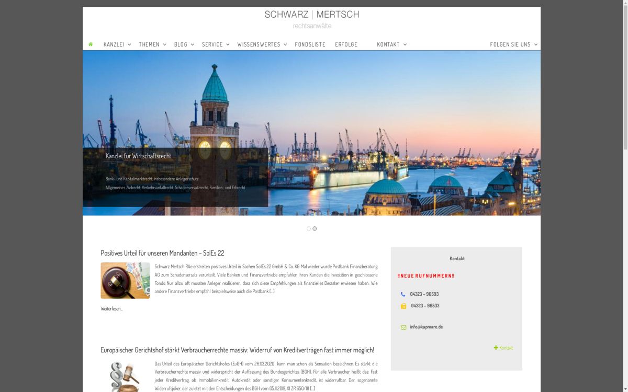Click the green plus Kontakt button
628x392 pixels.
tap(503, 347)
